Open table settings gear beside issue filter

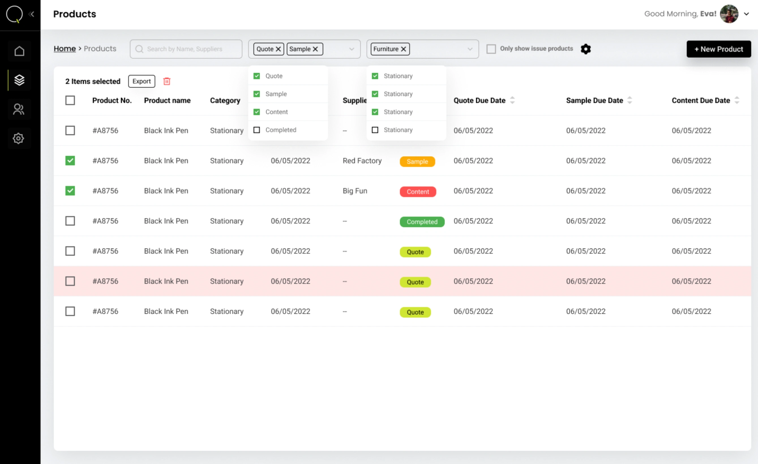(585, 49)
